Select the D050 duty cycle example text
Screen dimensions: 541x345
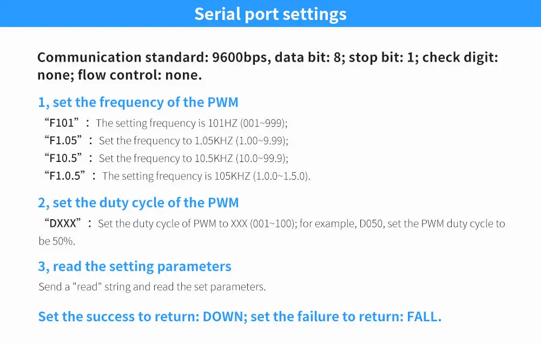click(403, 224)
